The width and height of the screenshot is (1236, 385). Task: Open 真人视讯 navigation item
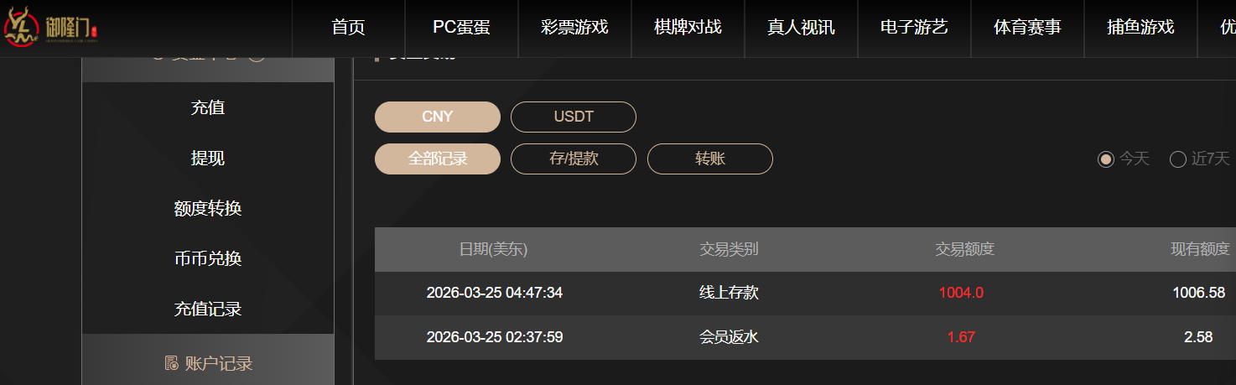pos(801,27)
